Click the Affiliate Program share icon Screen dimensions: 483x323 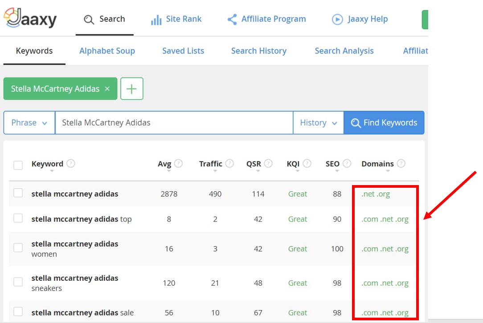(x=232, y=20)
